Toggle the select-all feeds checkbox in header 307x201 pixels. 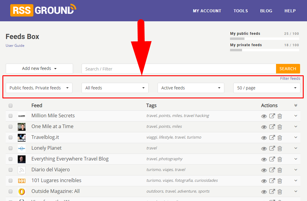[x=11, y=106]
